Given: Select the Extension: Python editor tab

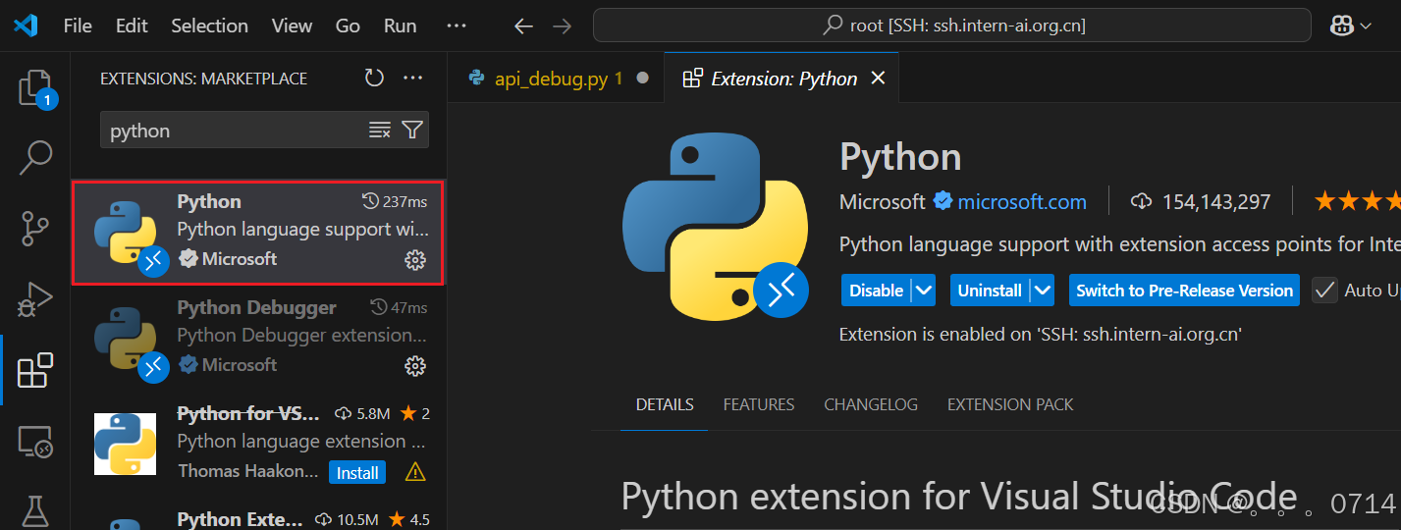Looking at the screenshot, I should (x=781, y=78).
